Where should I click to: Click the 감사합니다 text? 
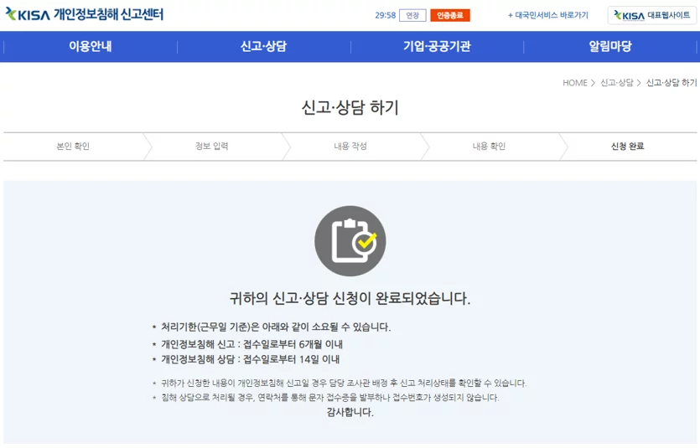tap(350, 412)
